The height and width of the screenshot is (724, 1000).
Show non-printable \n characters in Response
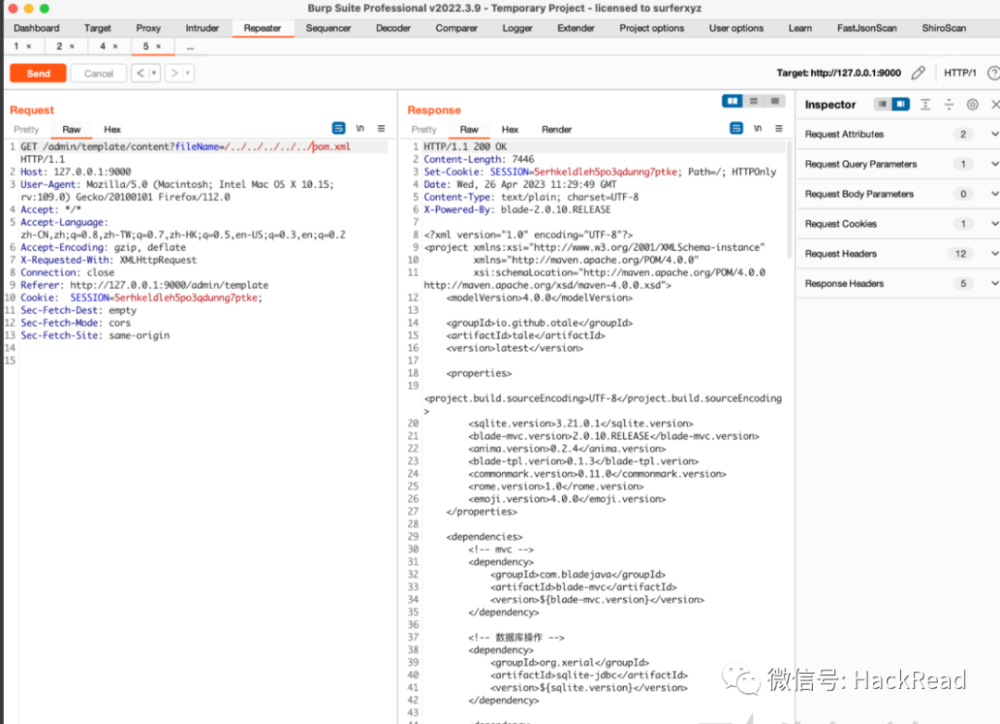tap(757, 128)
